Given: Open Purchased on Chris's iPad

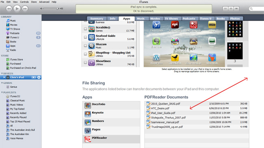Looking at the screenshot, I should tap(23, 68).
